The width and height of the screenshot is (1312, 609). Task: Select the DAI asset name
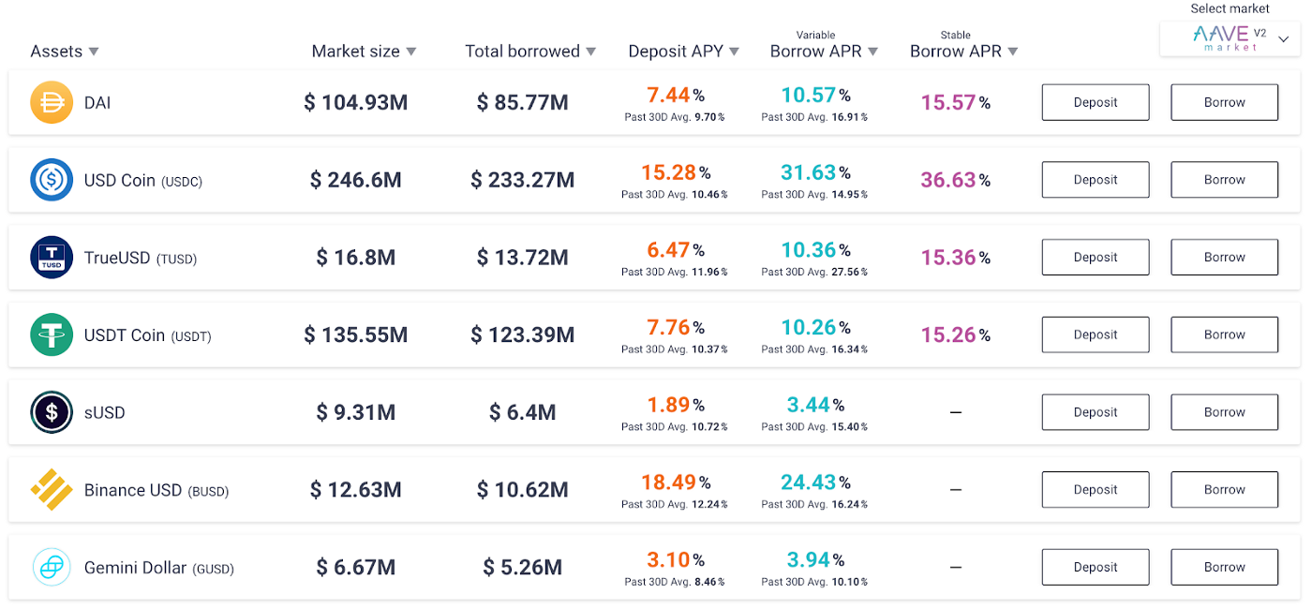pyautogui.click(x=97, y=102)
